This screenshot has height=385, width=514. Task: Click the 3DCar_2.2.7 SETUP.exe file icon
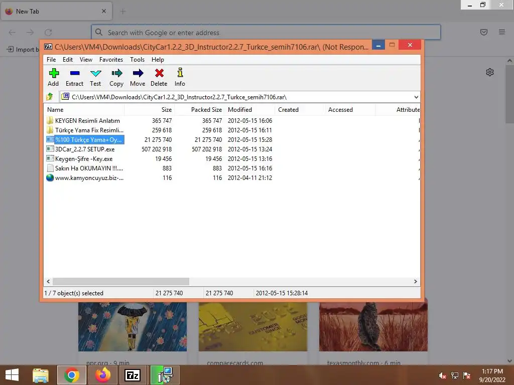[50, 149]
